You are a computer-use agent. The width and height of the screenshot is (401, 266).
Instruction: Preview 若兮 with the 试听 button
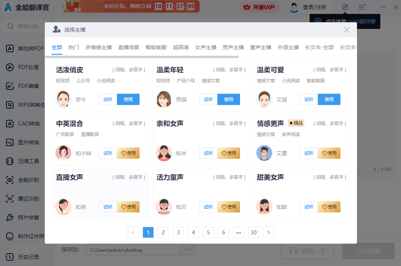108,99
